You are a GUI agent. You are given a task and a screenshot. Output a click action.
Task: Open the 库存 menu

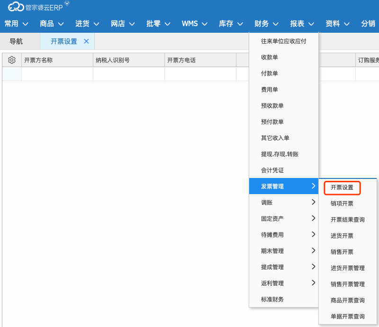(231, 24)
